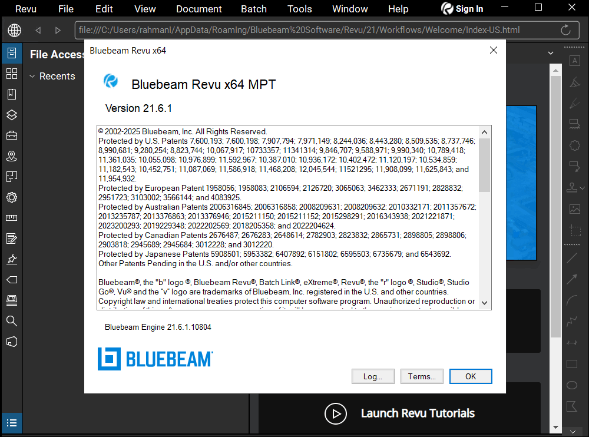Open the Tool Chest briefcase icon
The image size is (589, 437).
pyautogui.click(x=12, y=135)
